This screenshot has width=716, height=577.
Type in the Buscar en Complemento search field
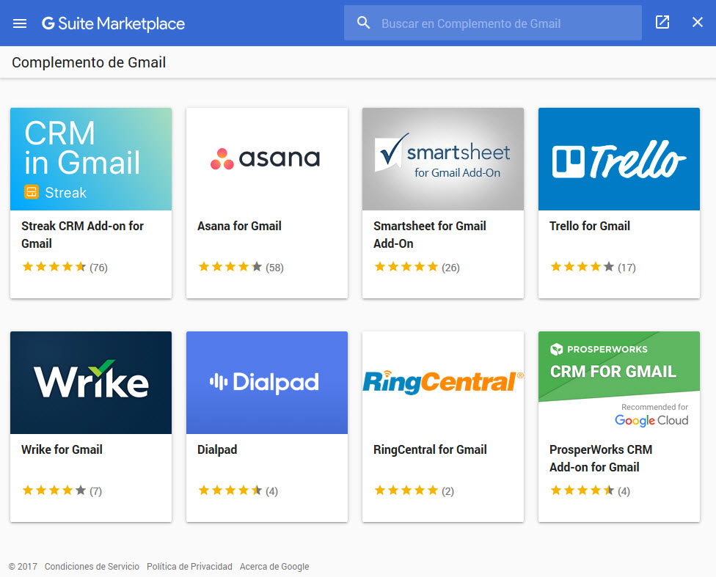(x=506, y=23)
